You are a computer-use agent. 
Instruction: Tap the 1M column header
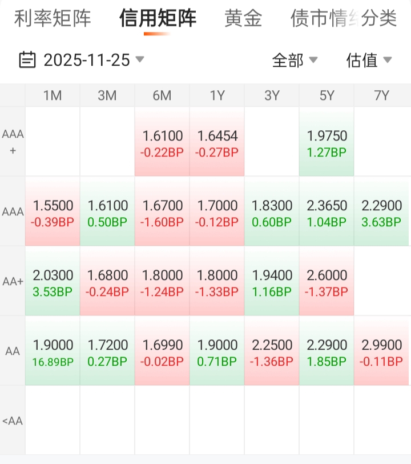click(53, 95)
